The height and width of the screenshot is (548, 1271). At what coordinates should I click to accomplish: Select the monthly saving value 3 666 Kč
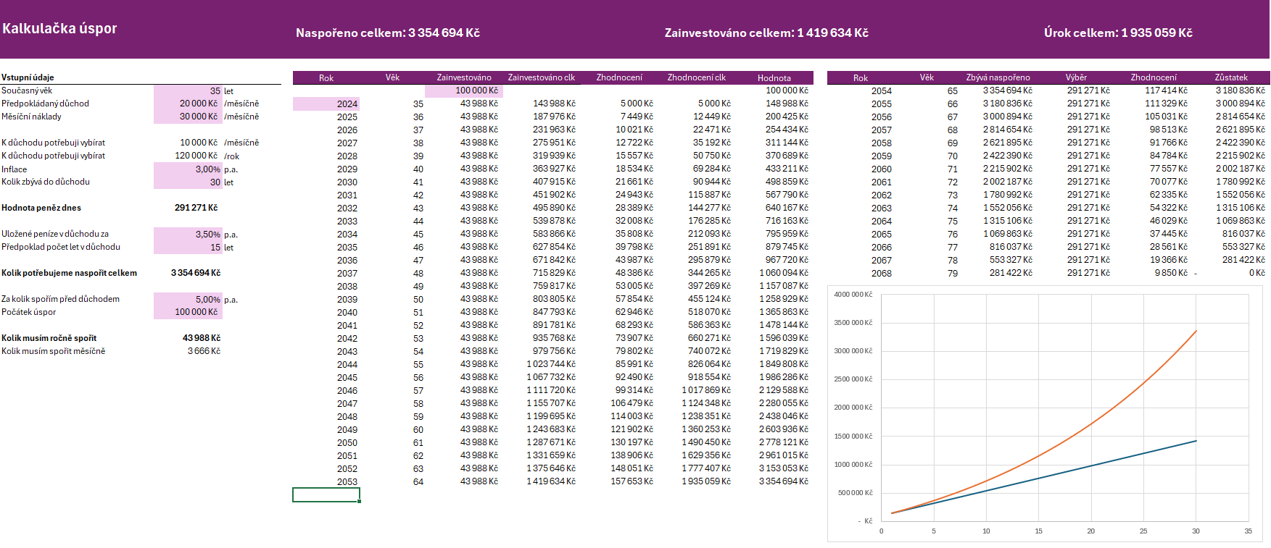coord(204,351)
